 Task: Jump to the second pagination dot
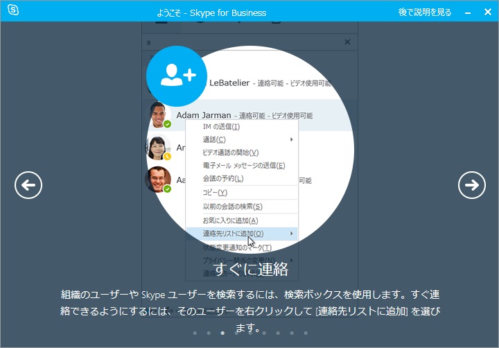[209, 333]
